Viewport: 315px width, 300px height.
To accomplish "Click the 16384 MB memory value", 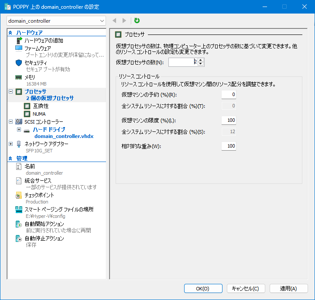I will [36, 84].
